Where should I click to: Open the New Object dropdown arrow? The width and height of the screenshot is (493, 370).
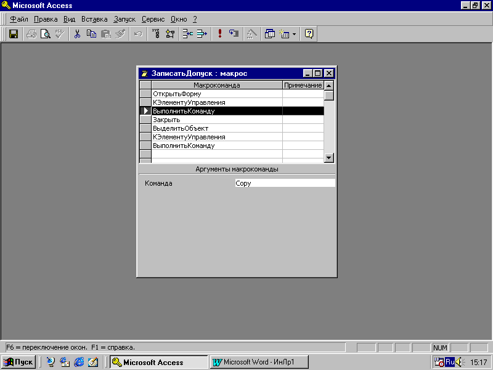[295, 34]
